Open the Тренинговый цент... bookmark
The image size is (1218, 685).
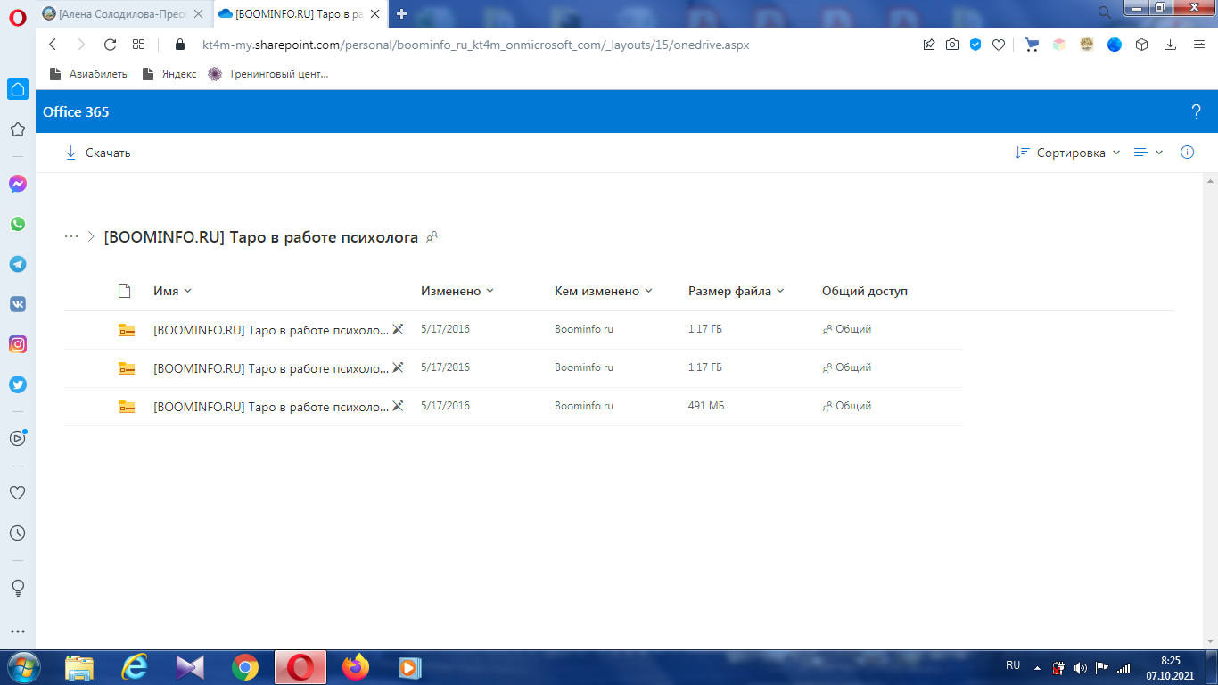pos(268,74)
